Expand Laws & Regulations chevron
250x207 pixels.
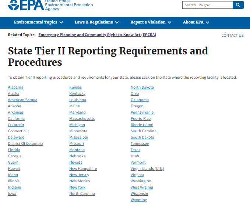[117, 22]
